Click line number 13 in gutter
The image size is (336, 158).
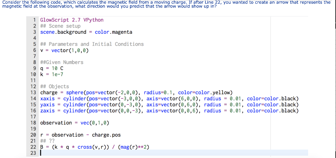pyautogui.click(x=33, y=93)
